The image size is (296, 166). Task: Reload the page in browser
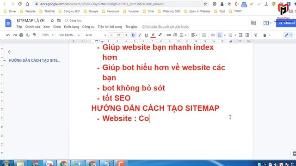(20, 4)
